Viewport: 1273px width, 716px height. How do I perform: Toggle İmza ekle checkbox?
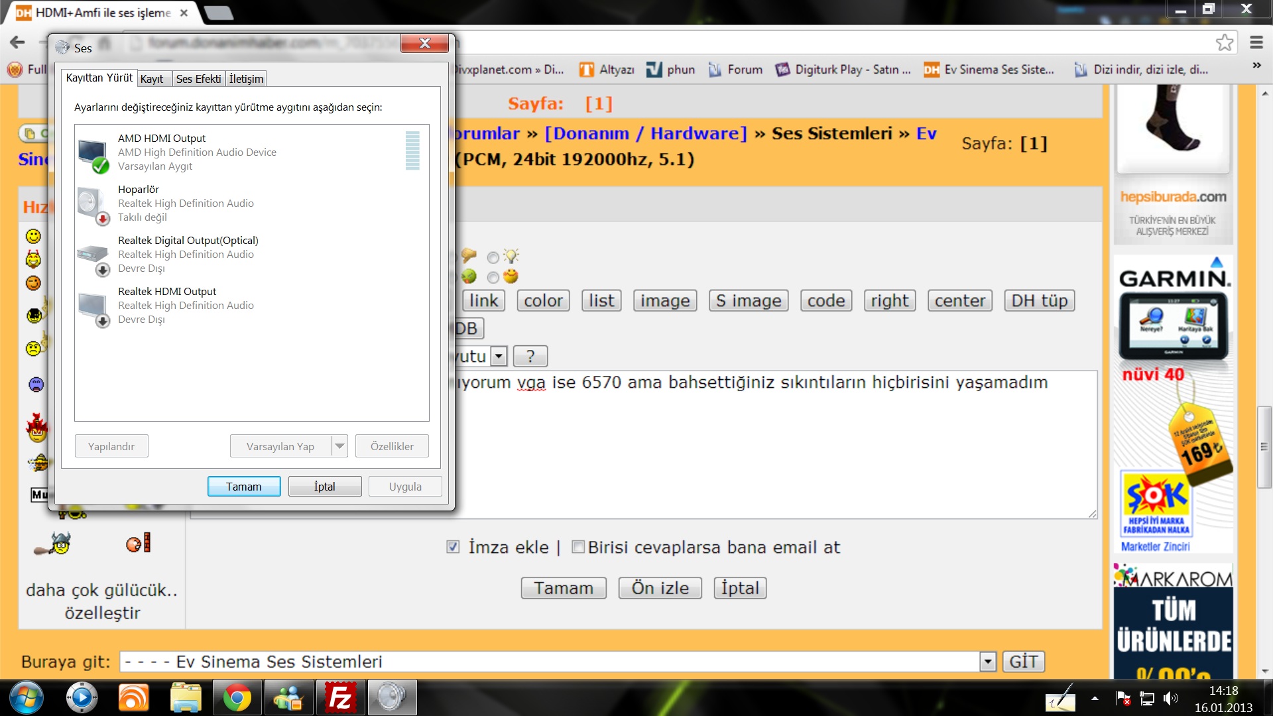[453, 547]
